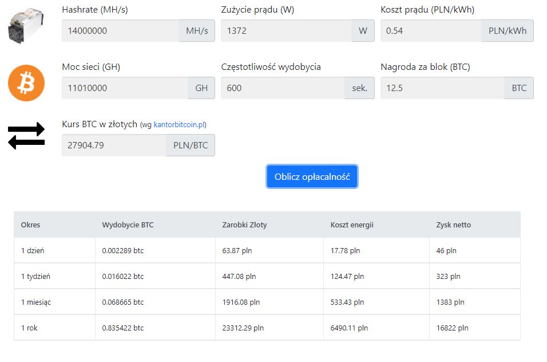Image resolution: width=547 pixels, height=362 pixels.
Task: Click the Moc sieci field showing 11010000
Action: pos(125,88)
